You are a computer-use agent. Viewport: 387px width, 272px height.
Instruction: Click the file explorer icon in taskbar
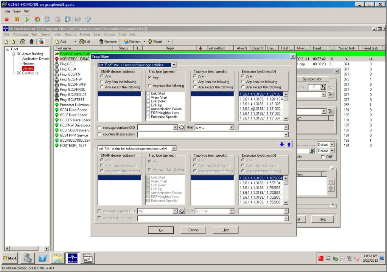pyautogui.click(x=58, y=258)
